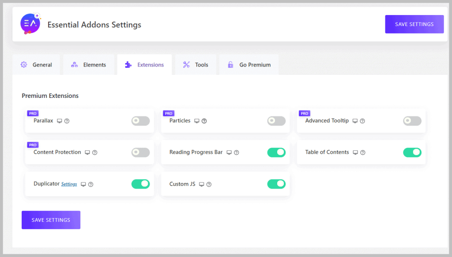The width and height of the screenshot is (452, 257).
Task: Open the Duplicator Settings link
Action: [x=69, y=184]
